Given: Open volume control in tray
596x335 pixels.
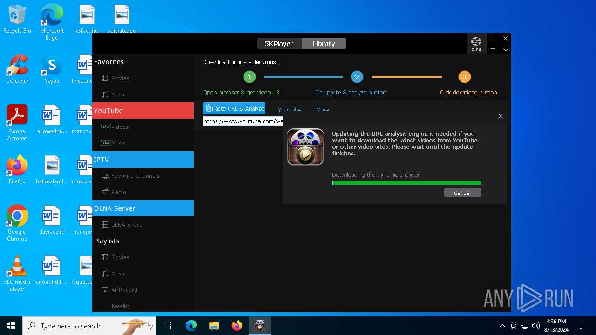Looking at the screenshot, I should [x=536, y=326].
